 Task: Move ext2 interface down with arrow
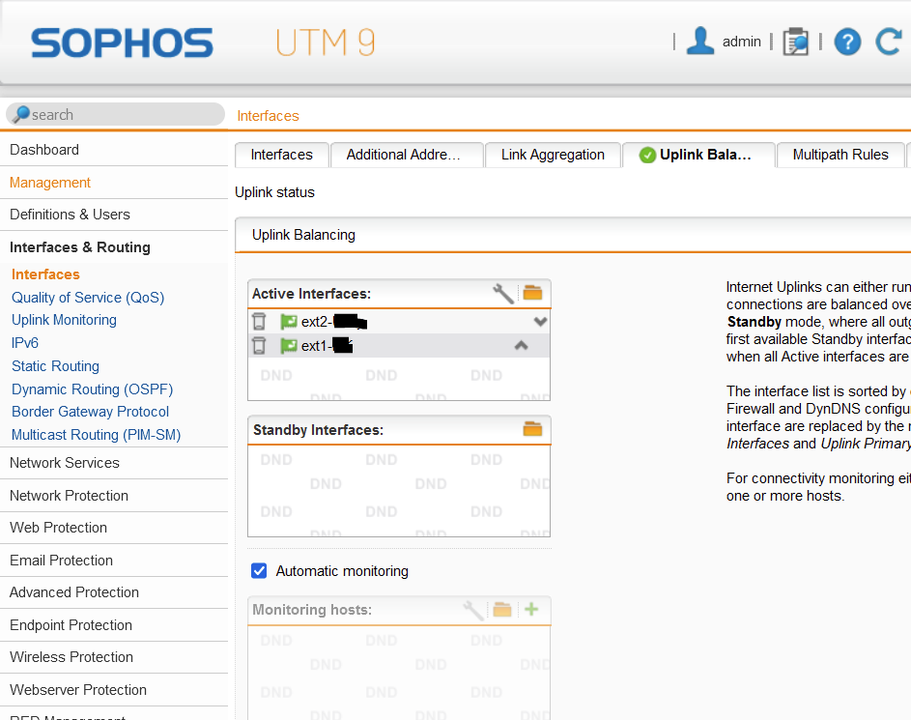pyautogui.click(x=540, y=321)
